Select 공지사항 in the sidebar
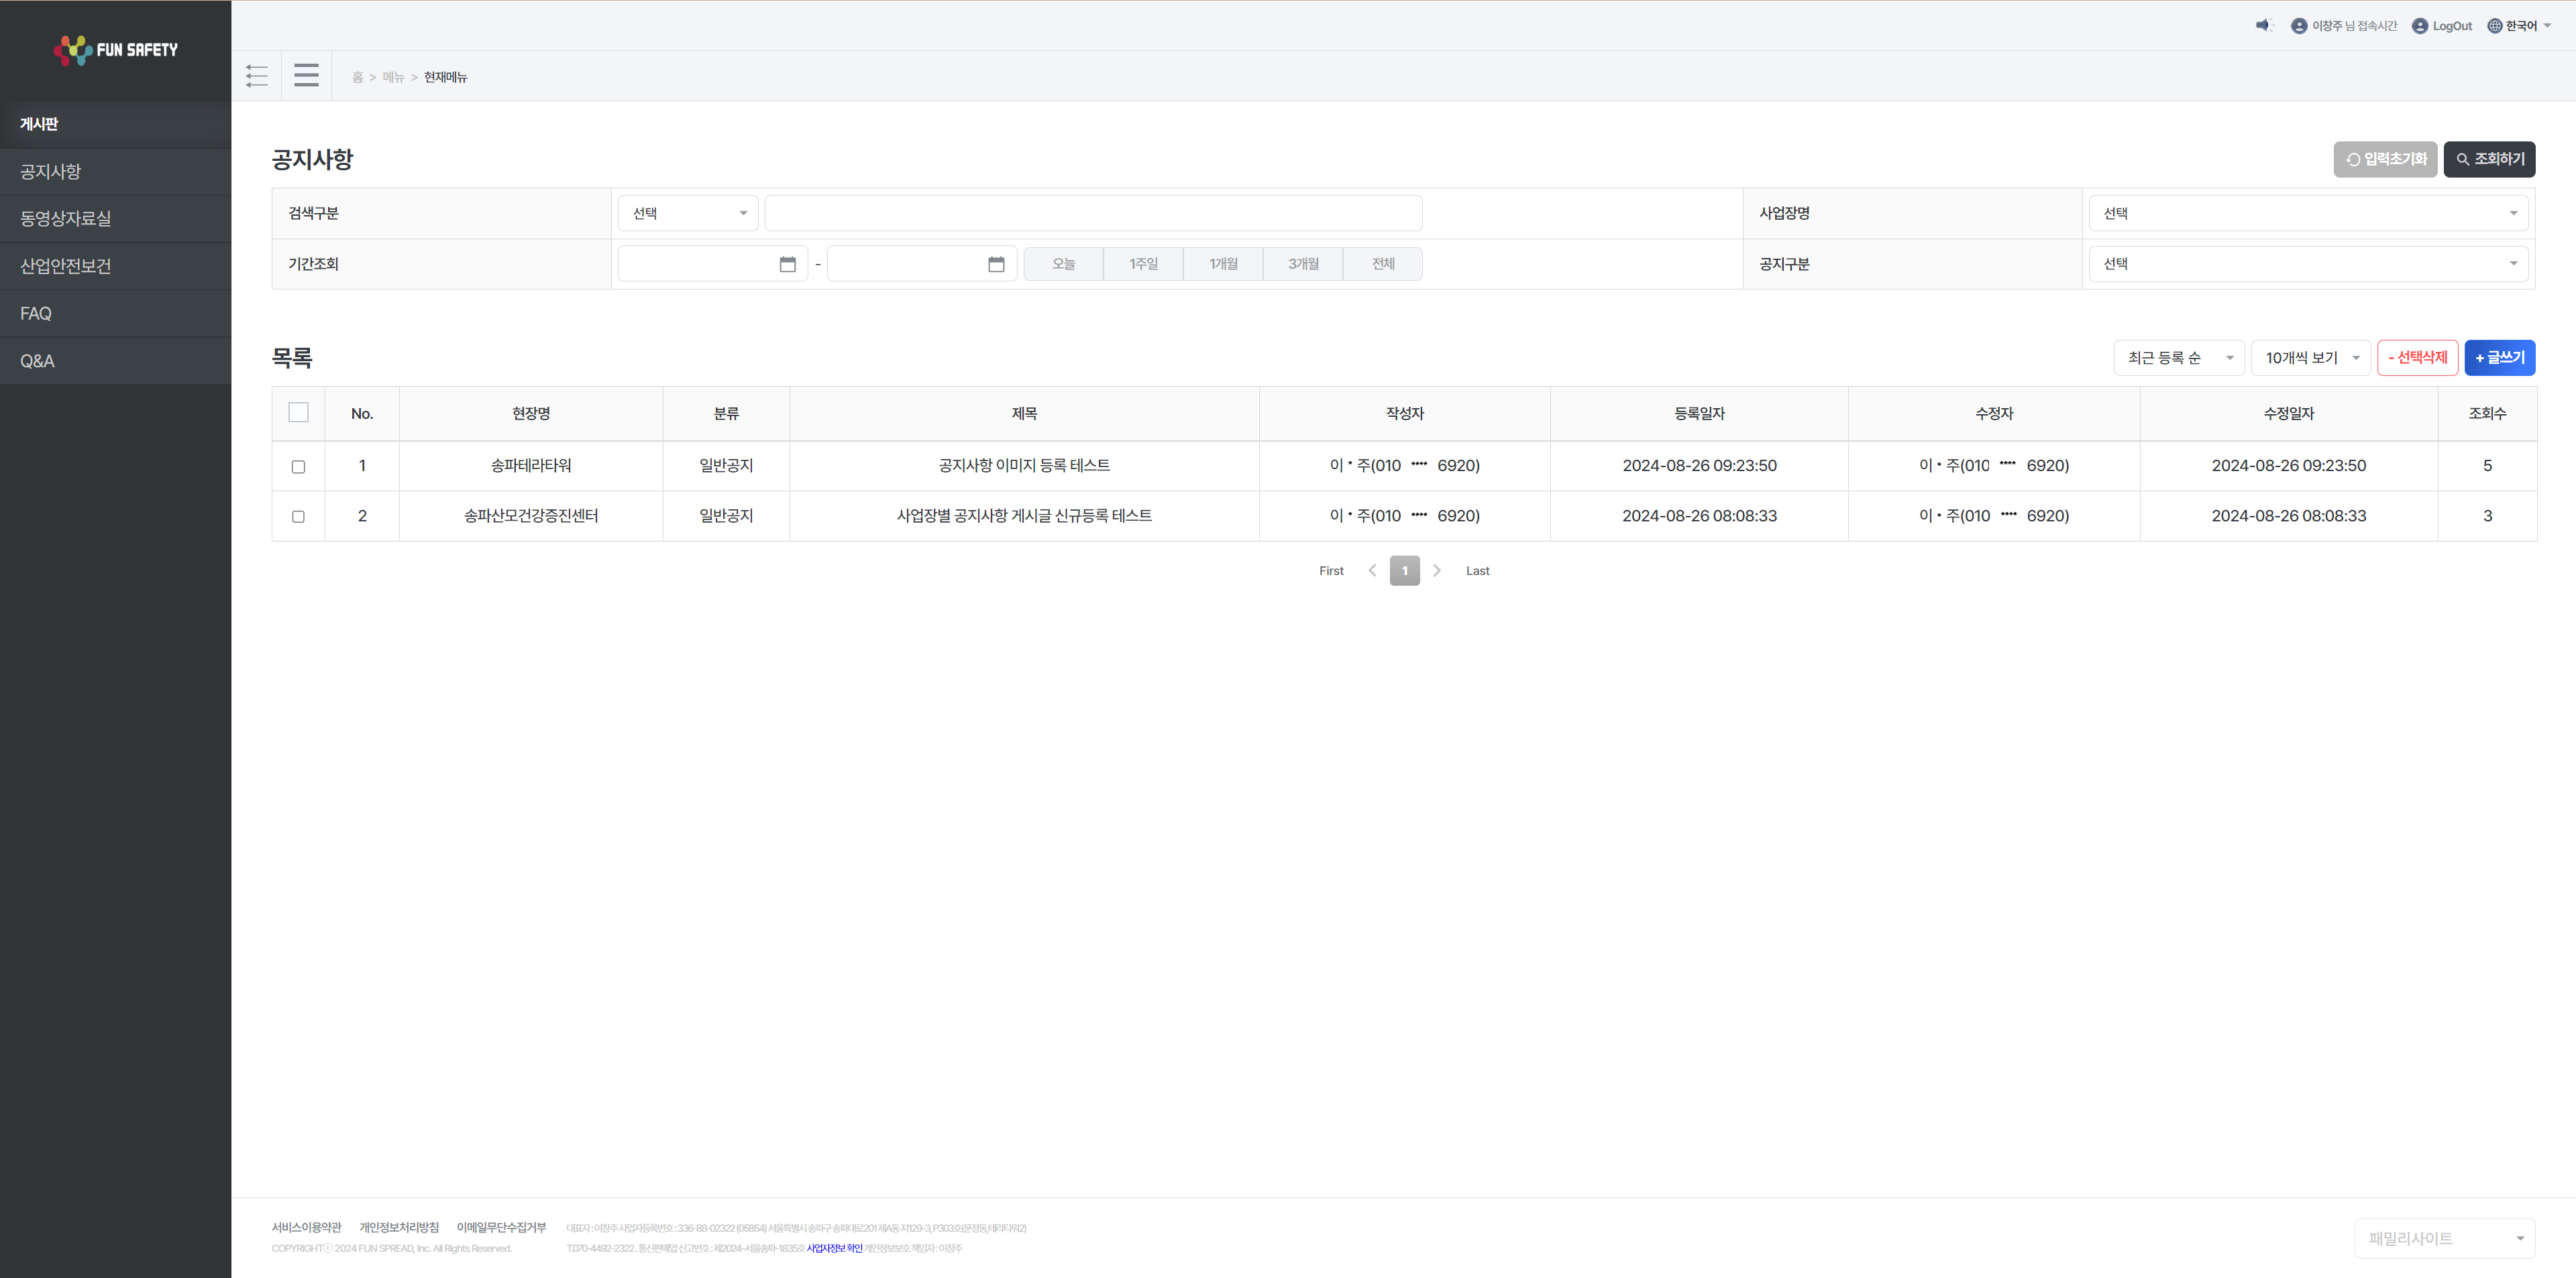 115,172
